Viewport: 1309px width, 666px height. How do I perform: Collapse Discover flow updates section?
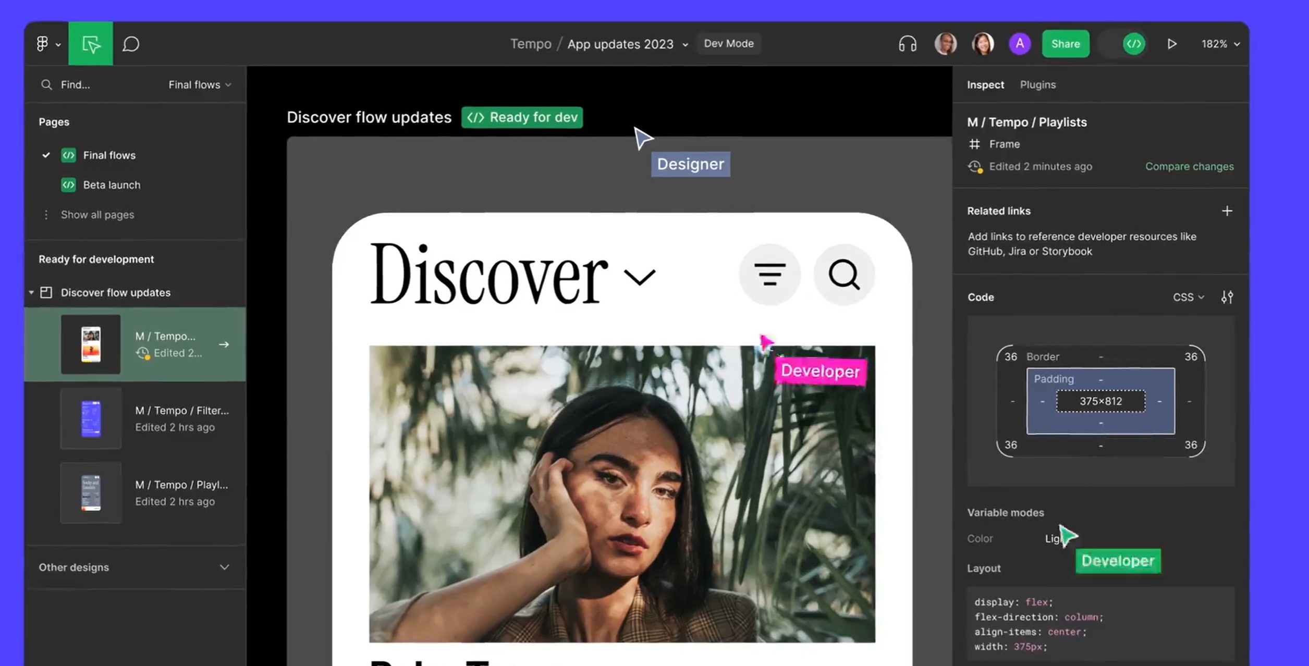(x=31, y=292)
